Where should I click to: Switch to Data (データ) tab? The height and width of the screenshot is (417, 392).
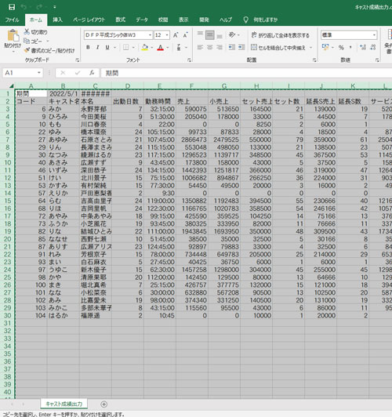pos(142,20)
